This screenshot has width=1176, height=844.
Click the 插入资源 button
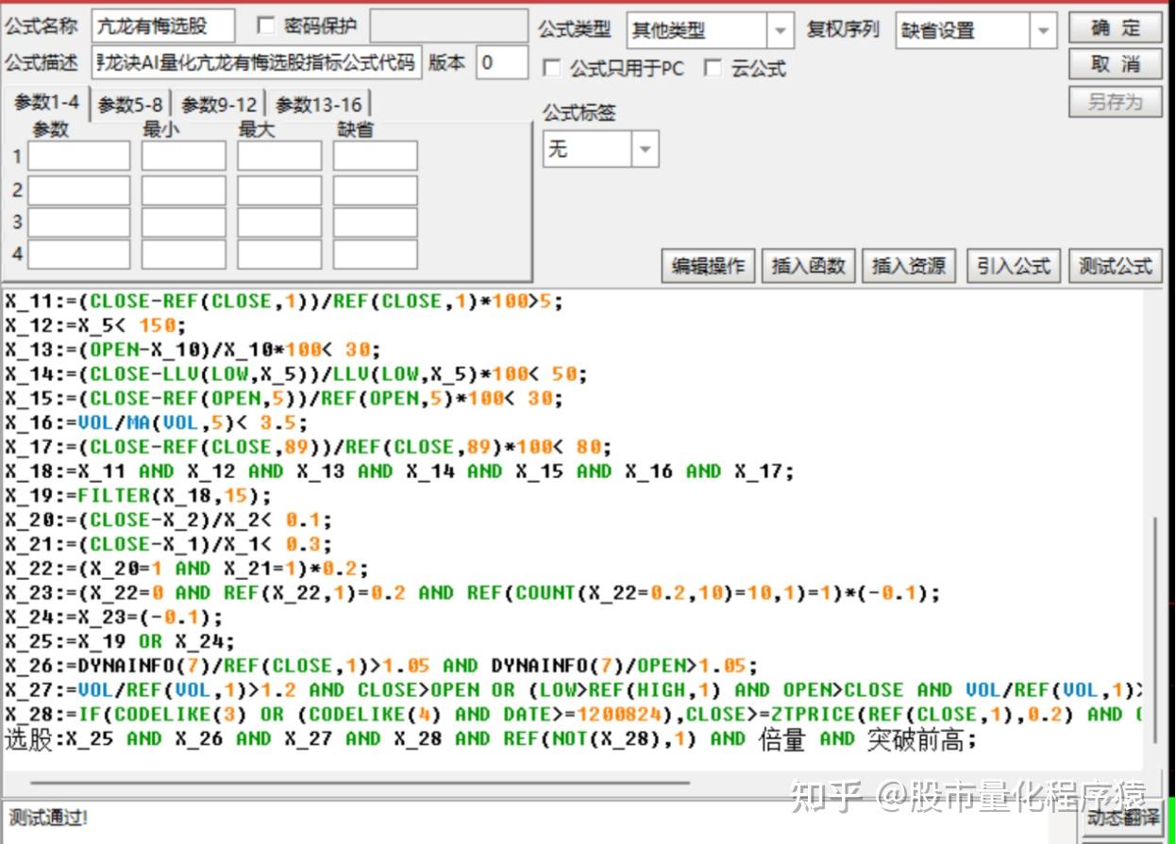tap(909, 266)
